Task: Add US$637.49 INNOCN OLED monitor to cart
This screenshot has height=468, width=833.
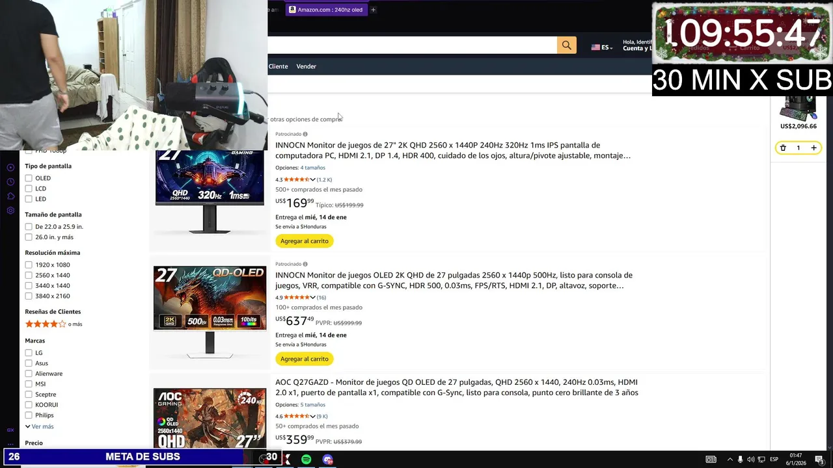Action: [305, 359]
